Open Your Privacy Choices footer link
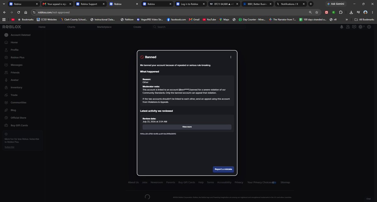Image resolution: width=377 pixels, height=202 pixels. (262, 182)
